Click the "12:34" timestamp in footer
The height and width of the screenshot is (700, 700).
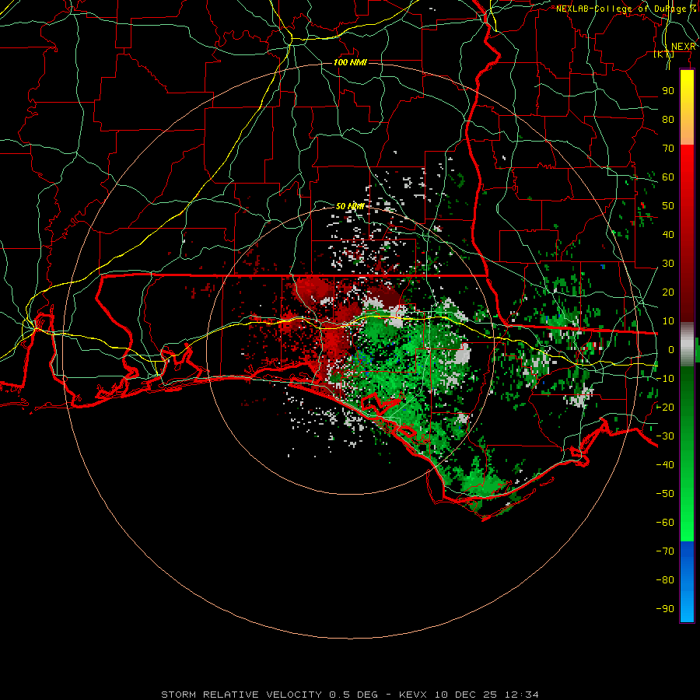pos(522,695)
